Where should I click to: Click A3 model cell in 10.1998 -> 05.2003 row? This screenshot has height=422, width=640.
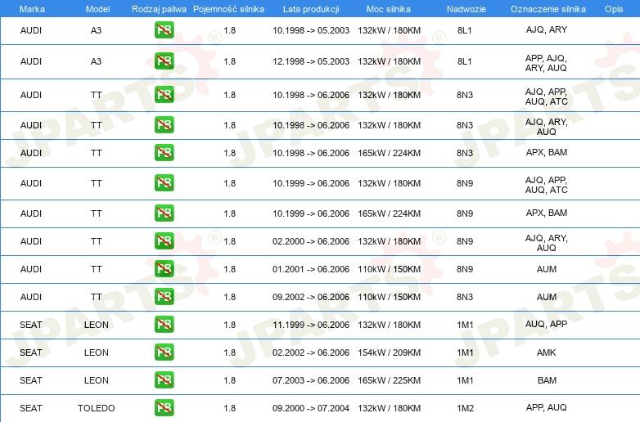point(96,30)
